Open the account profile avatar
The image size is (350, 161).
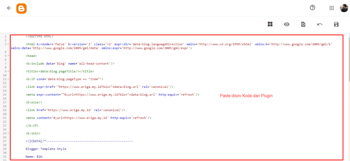pyautogui.click(x=344, y=8)
